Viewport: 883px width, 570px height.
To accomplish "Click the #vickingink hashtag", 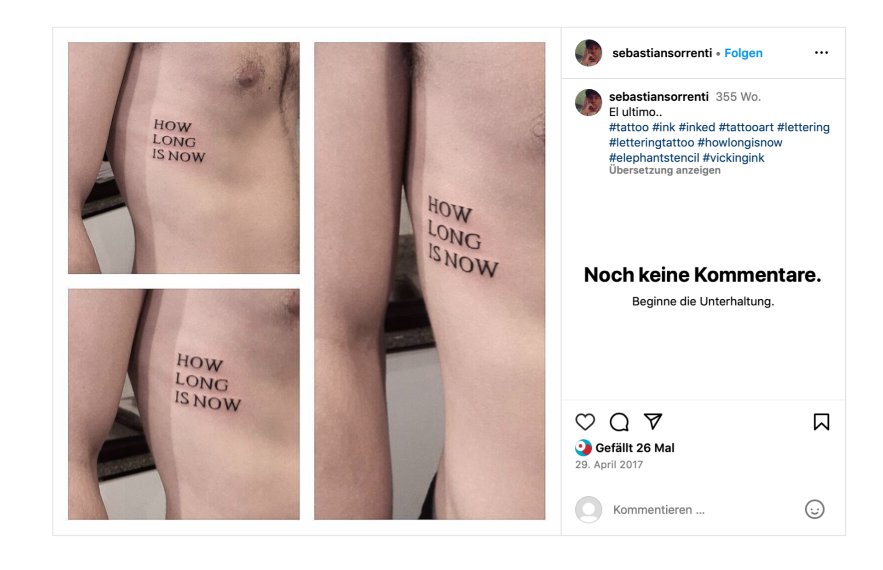I will 733,157.
